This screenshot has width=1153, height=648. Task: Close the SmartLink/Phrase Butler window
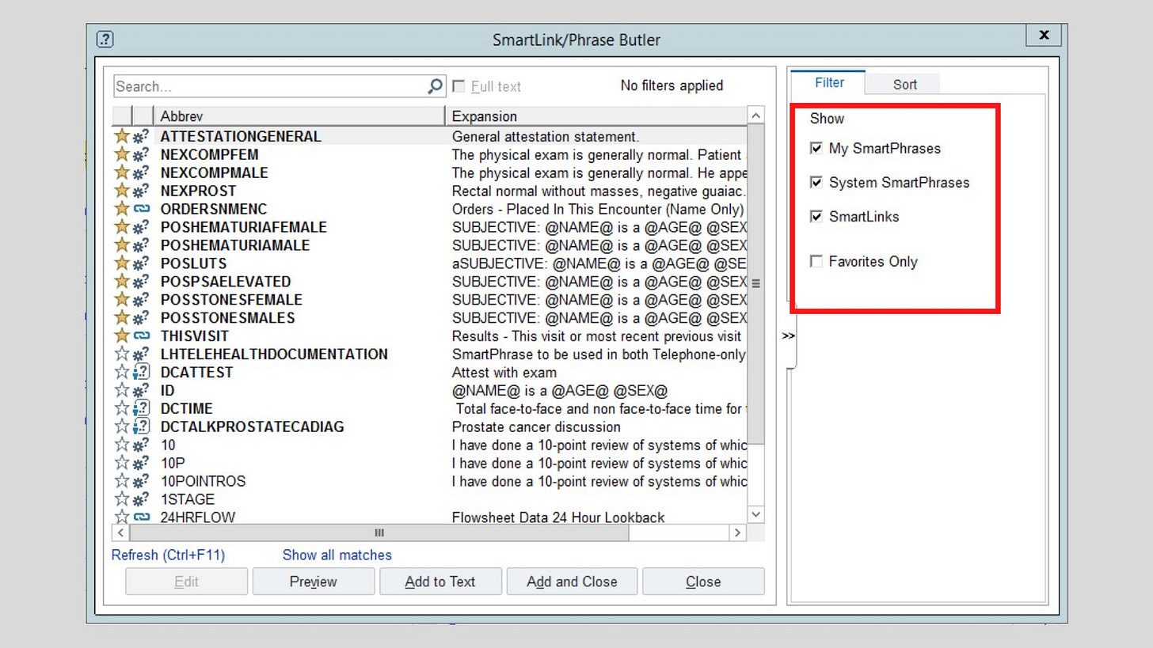(1044, 35)
